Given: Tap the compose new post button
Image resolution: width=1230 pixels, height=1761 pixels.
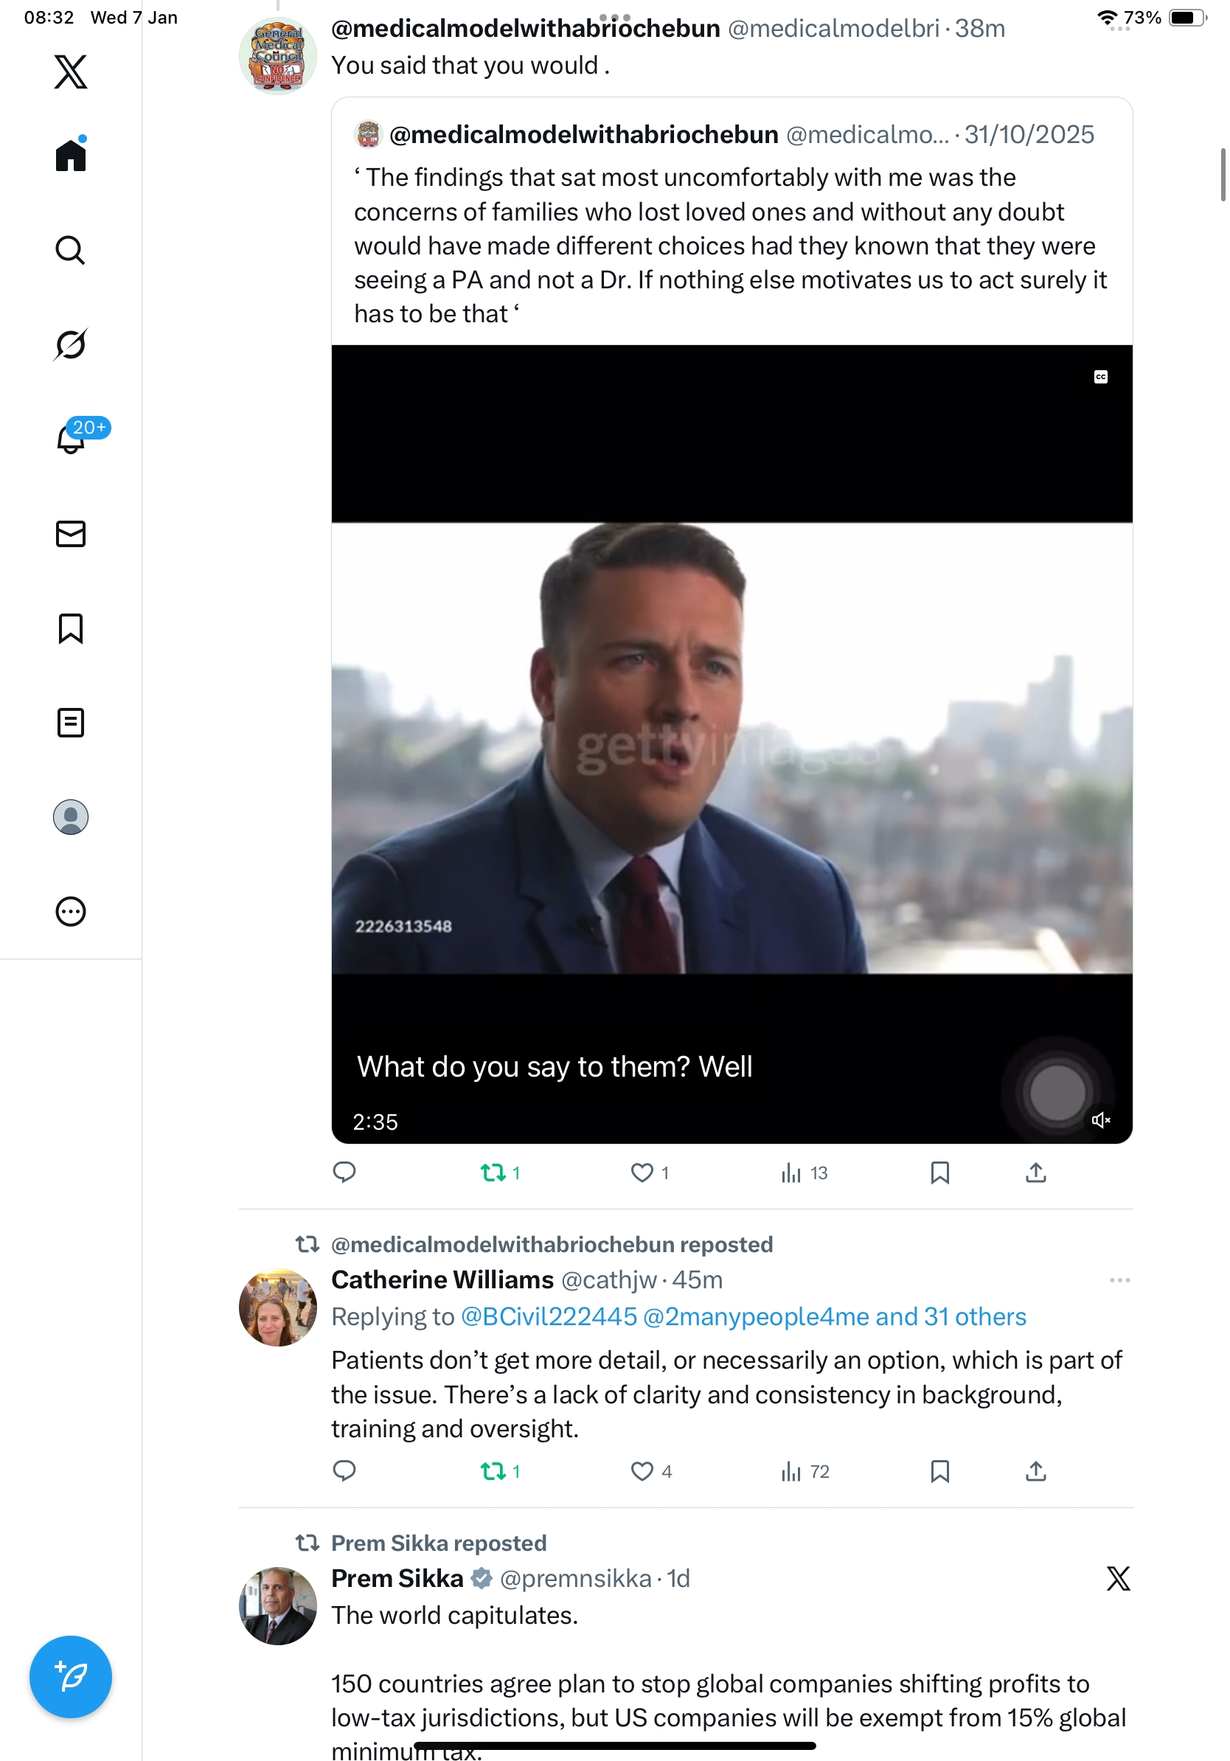Looking at the screenshot, I should tap(71, 1676).
